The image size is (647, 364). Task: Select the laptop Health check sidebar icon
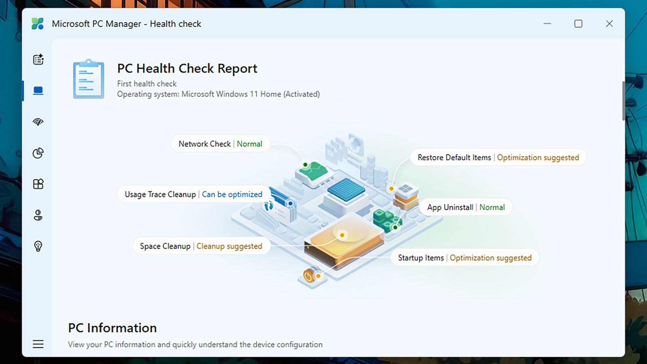(38, 91)
